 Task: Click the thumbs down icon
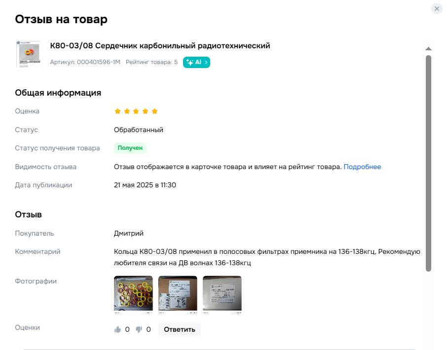tap(139, 330)
